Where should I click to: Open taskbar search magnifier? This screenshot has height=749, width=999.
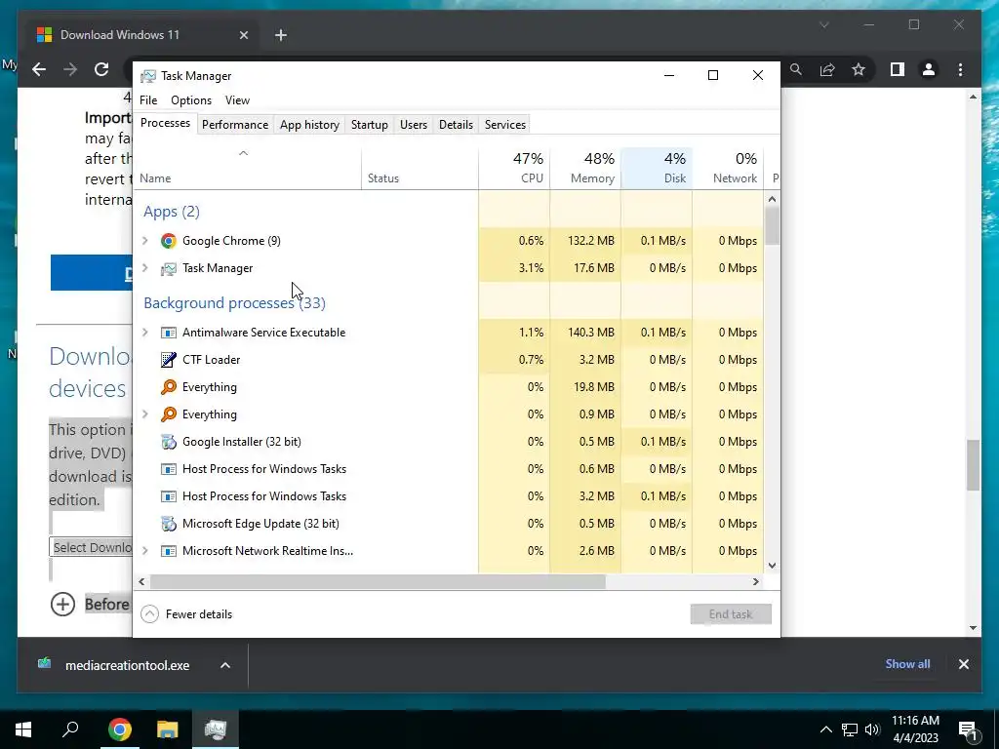(x=70, y=729)
